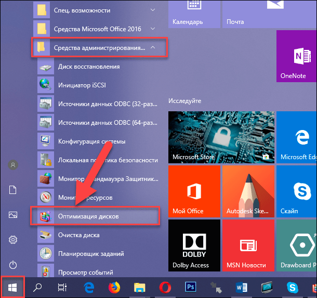317x298 pixels.
Task: Open Word from the taskbar
Action: tap(242, 288)
